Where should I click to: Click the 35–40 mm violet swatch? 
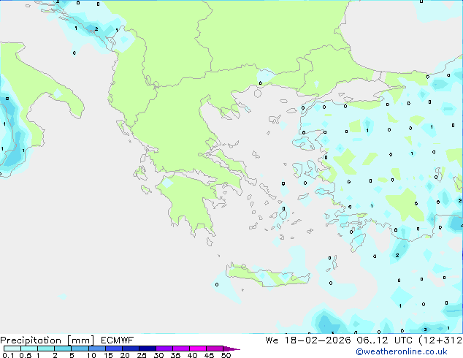pos(180,349)
